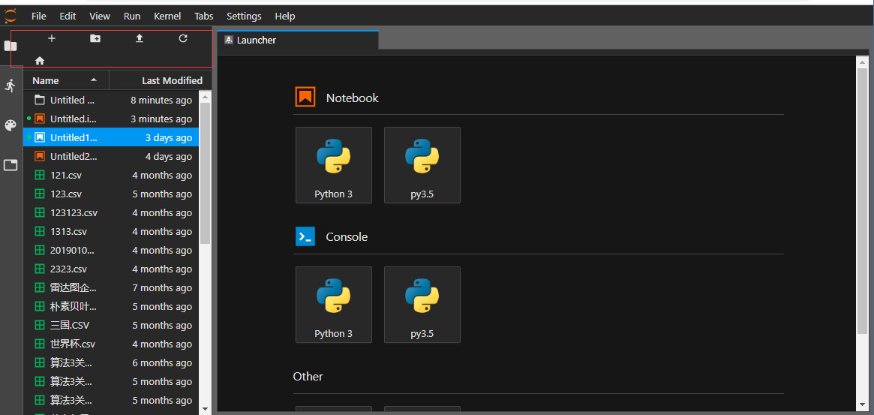Go to the home directory icon

pos(40,60)
